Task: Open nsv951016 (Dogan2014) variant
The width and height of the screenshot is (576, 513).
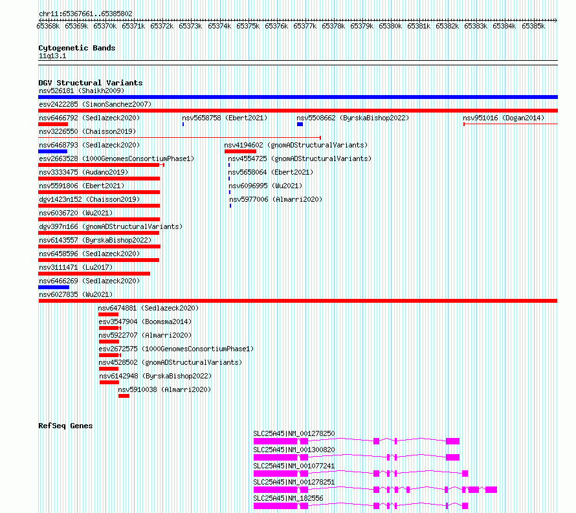Action: (504, 118)
